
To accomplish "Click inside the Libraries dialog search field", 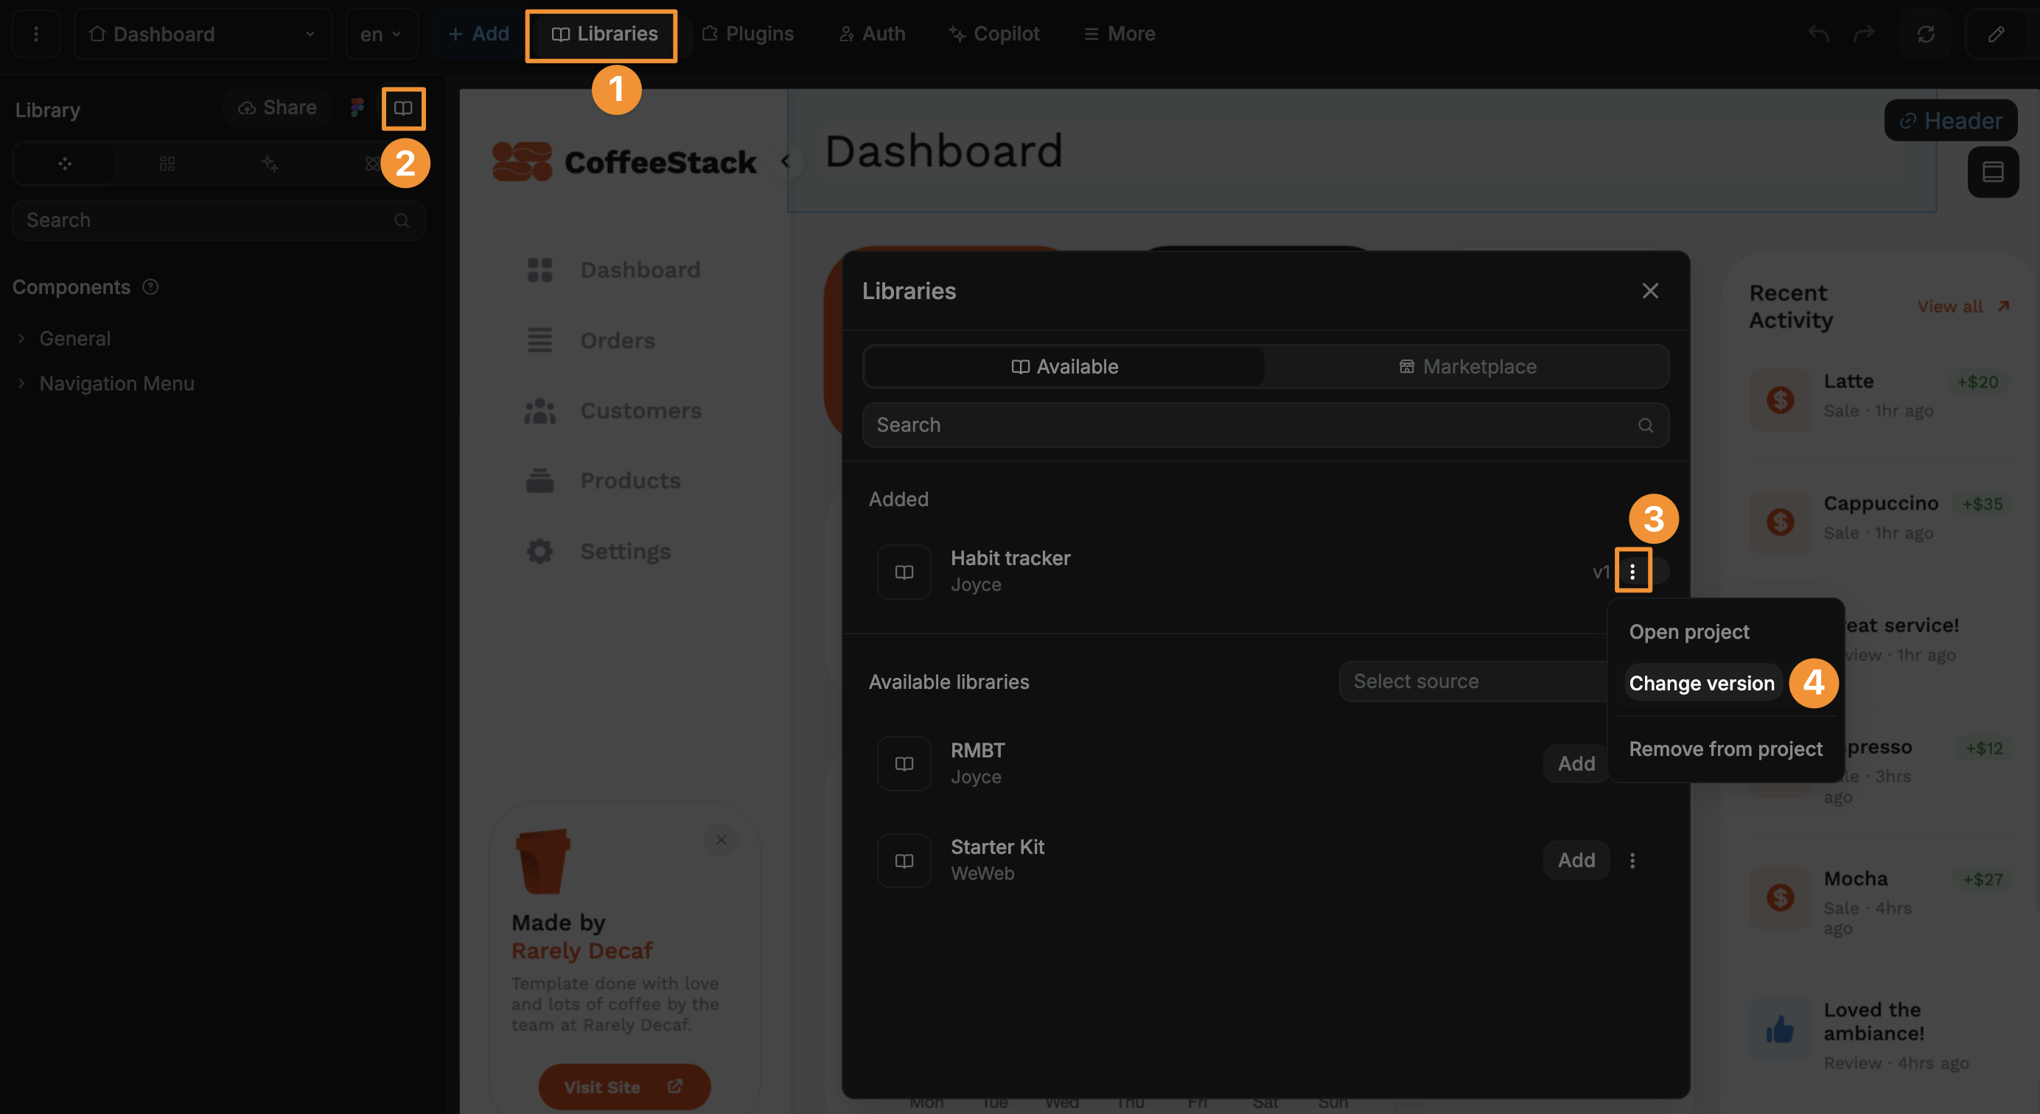I will [1188, 425].
